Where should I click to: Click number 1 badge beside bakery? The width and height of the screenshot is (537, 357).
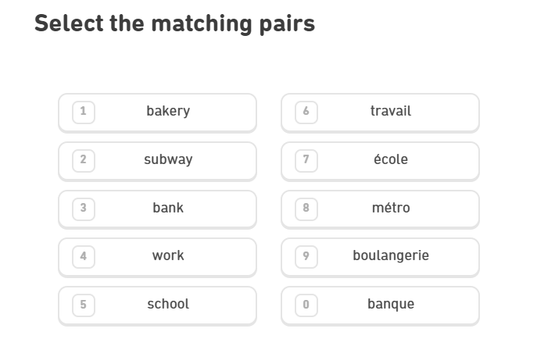pos(84,112)
